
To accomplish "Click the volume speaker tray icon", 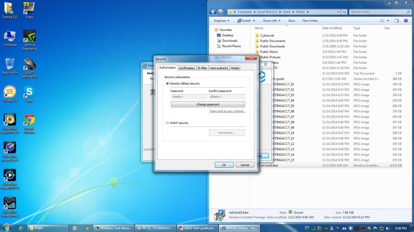I will pos(388,229).
